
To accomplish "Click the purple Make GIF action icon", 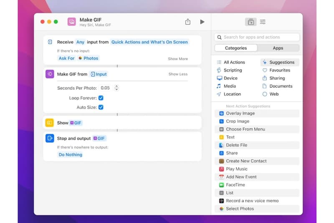I will (x=50, y=74).
